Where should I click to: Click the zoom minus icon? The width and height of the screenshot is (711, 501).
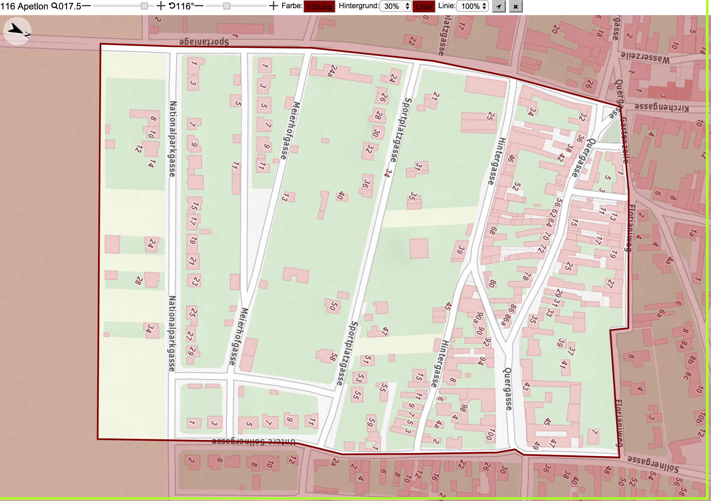click(x=87, y=6)
